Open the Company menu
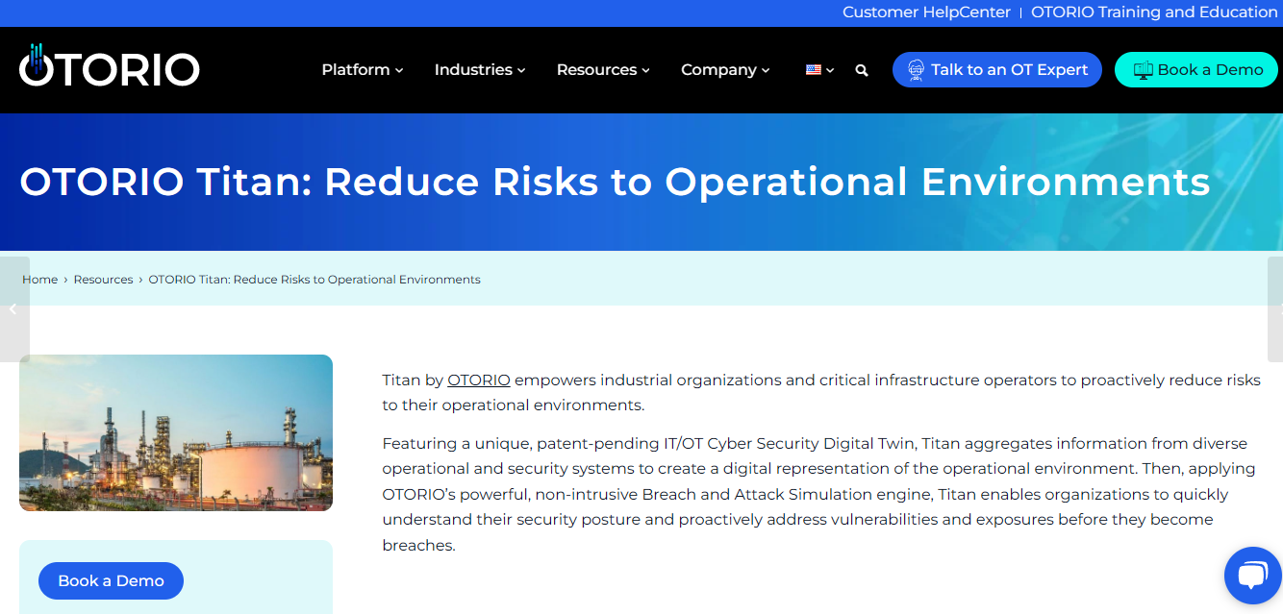 (x=725, y=70)
